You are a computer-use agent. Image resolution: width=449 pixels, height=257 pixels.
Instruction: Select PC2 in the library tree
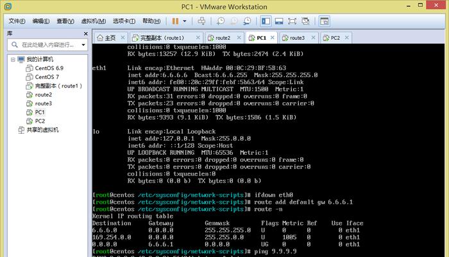[x=40, y=121]
